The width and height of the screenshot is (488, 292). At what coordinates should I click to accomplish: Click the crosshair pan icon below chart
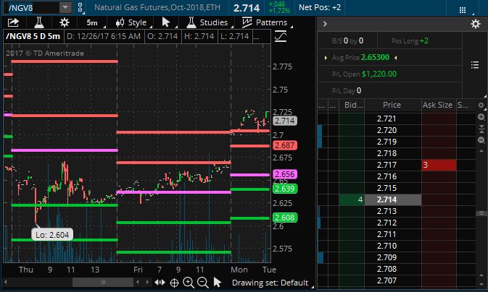pos(175,283)
